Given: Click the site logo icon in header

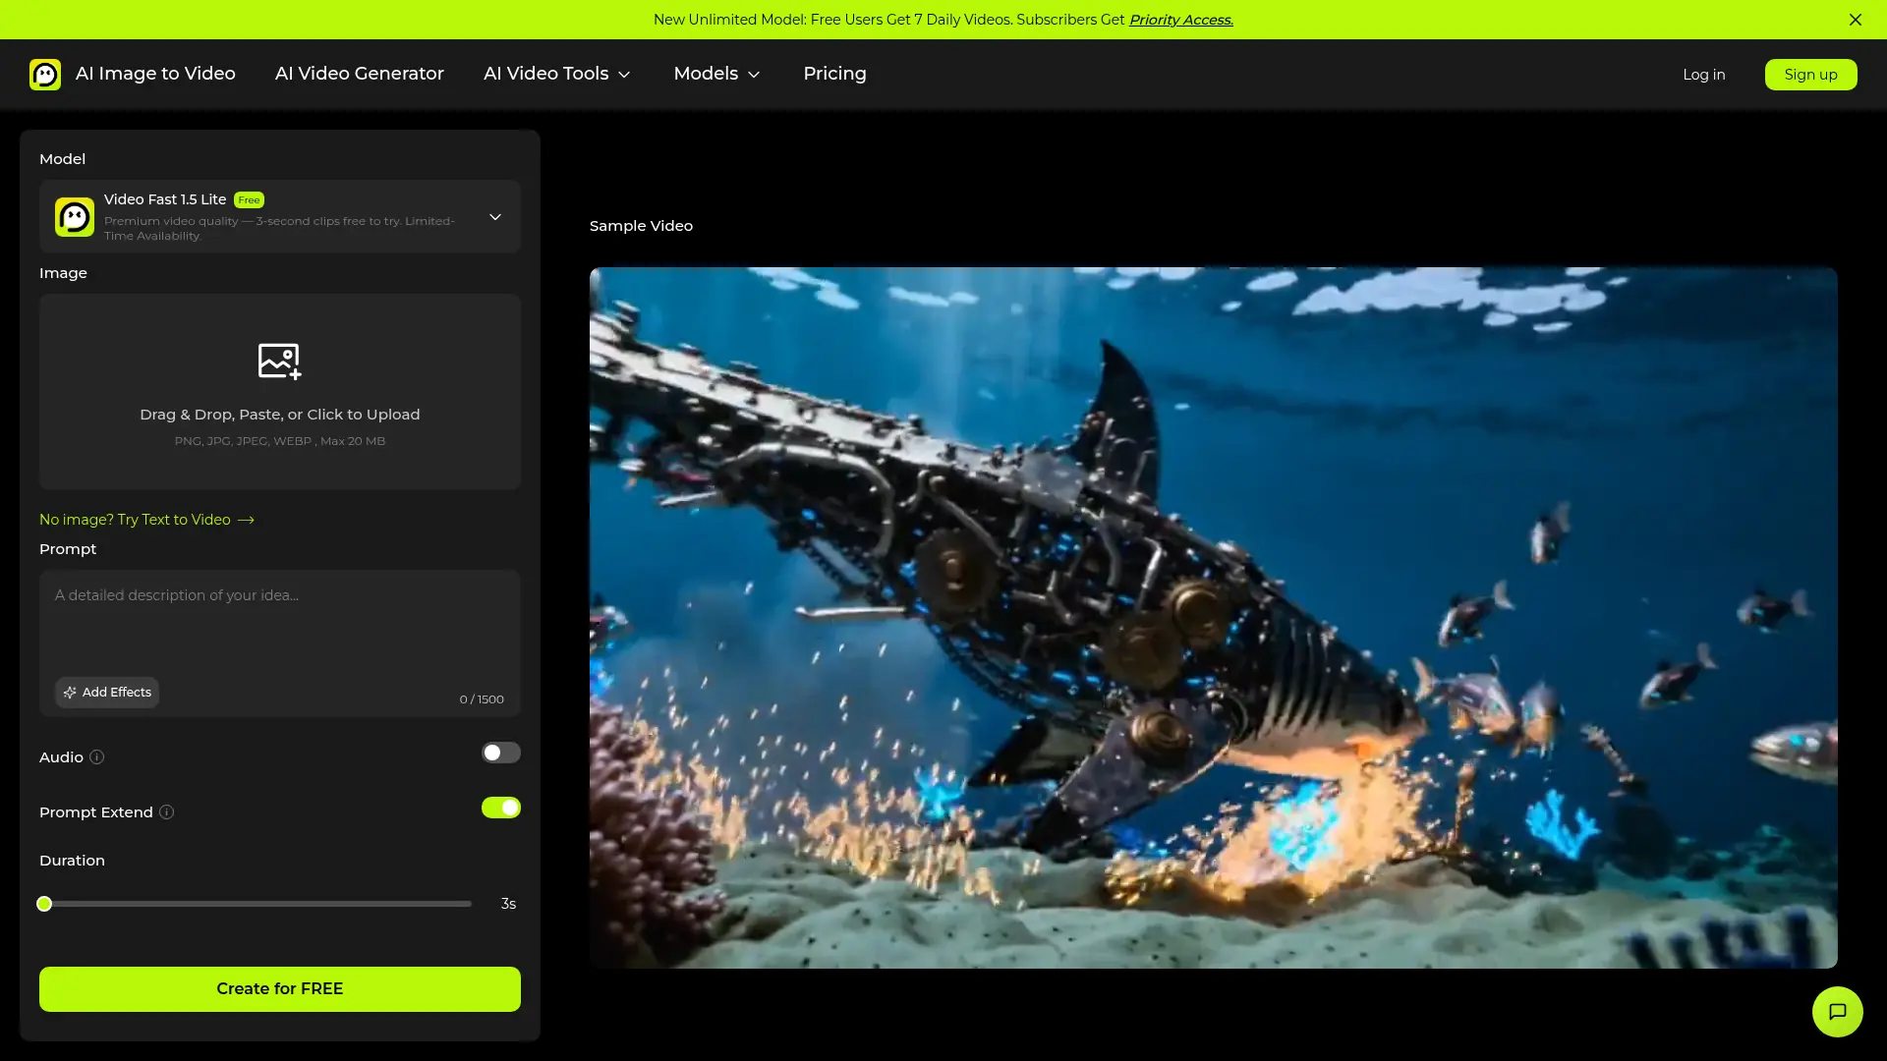Looking at the screenshot, I should [x=45, y=75].
